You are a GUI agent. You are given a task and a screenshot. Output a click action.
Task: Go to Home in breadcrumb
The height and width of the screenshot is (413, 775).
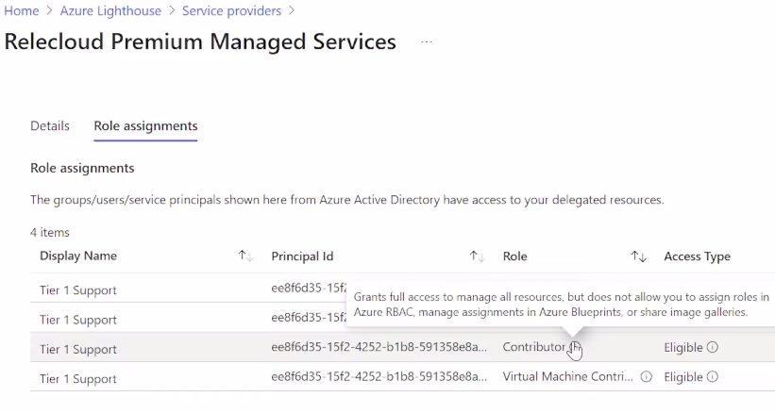pos(22,11)
